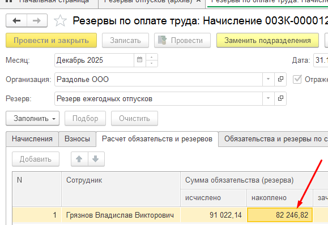Select the 82 246,82 cell
The image size is (328, 225).
coord(280,215)
